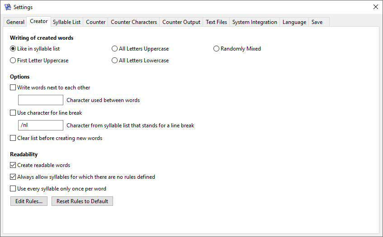Select the Language tab

pyautogui.click(x=294, y=22)
